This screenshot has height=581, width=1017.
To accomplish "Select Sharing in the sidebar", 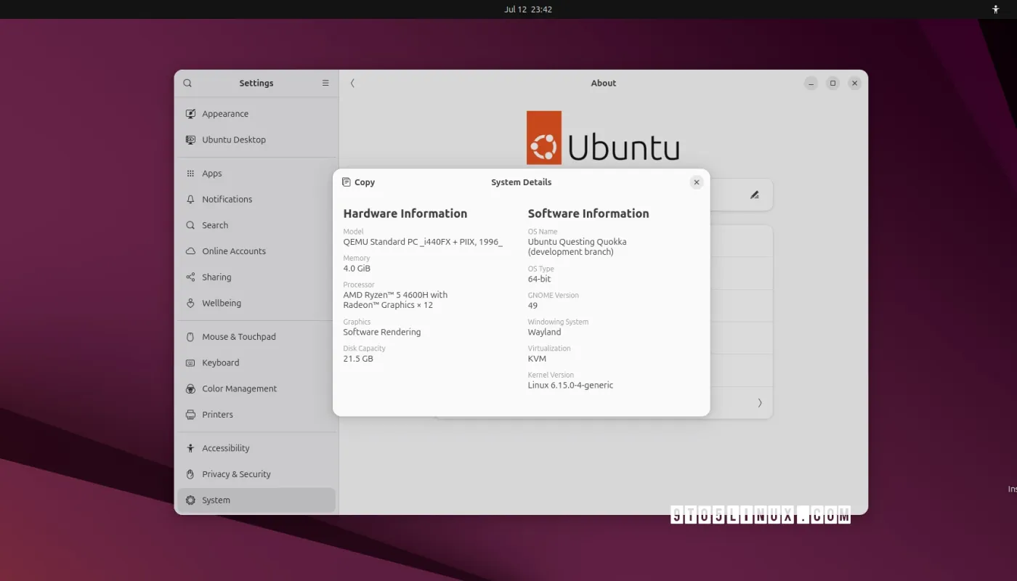I will (x=256, y=277).
